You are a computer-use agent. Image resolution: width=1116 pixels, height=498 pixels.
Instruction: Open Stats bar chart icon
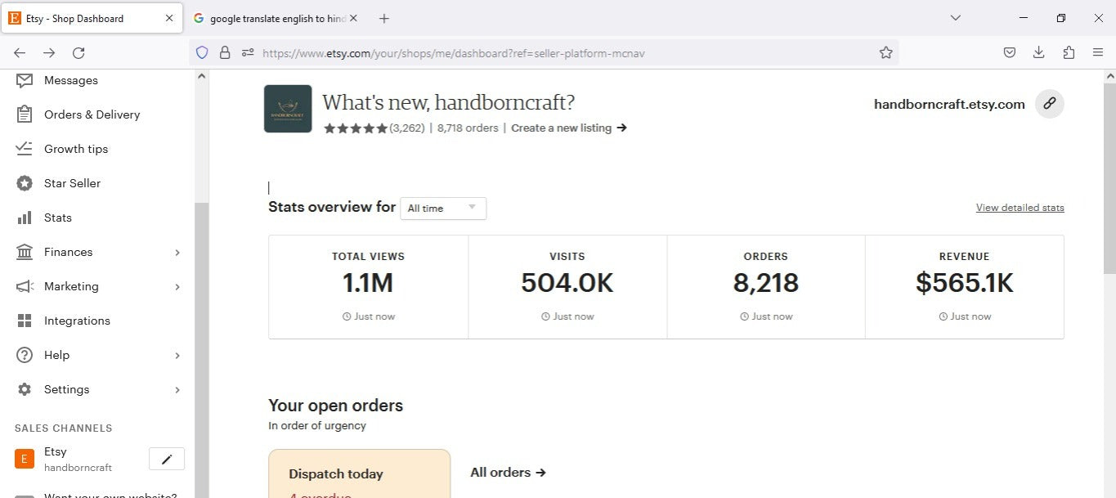click(25, 218)
